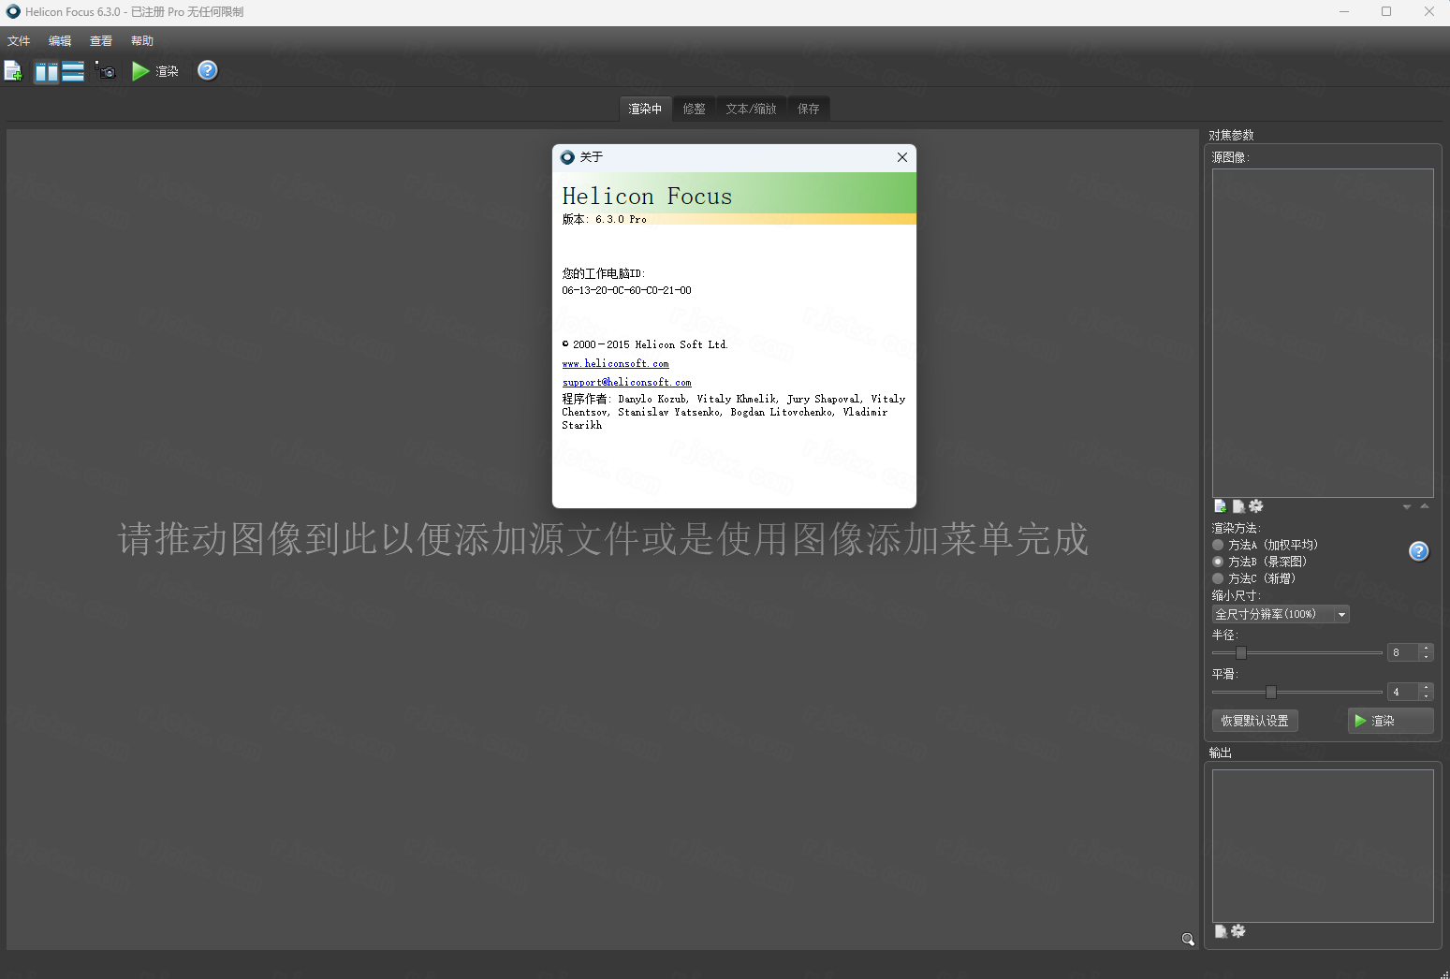
Task: Switch to the 保存 tab
Action: (x=809, y=109)
